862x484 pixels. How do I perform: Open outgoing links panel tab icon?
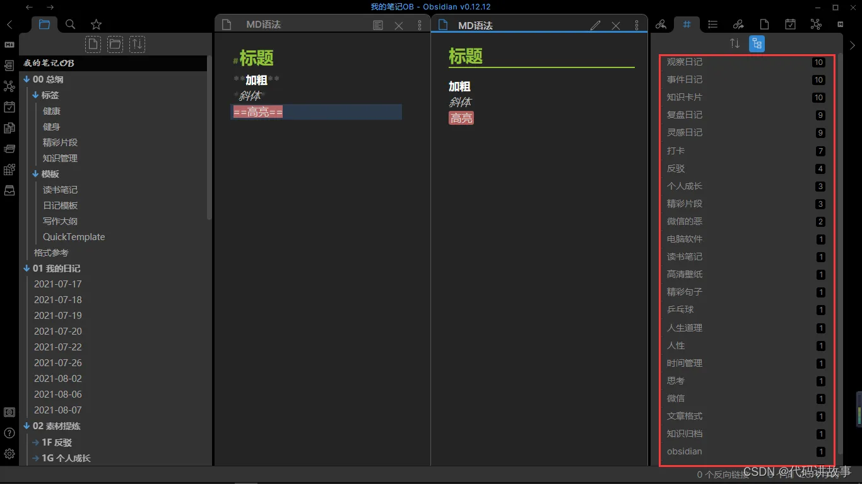point(738,25)
